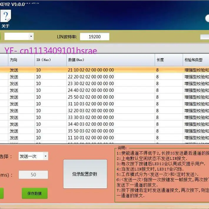This screenshot has width=209, height=209.
Task: Select row with data 11 10 01 02
Action: (x=104, y=138)
